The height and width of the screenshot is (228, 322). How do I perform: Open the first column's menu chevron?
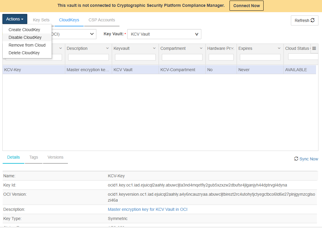point(60,48)
